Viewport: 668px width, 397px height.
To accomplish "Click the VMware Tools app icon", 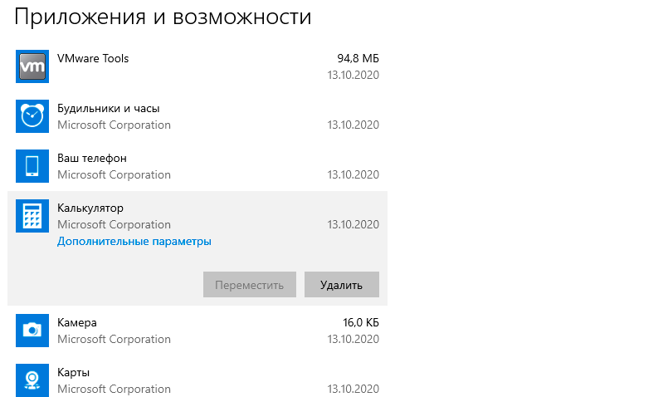I will (x=32, y=66).
